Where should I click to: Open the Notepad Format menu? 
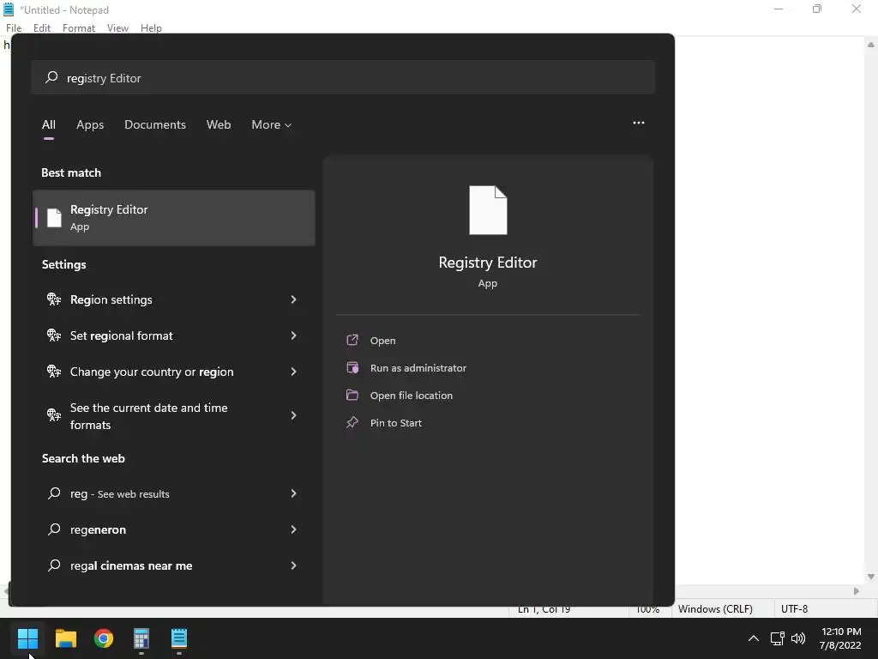[79, 28]
